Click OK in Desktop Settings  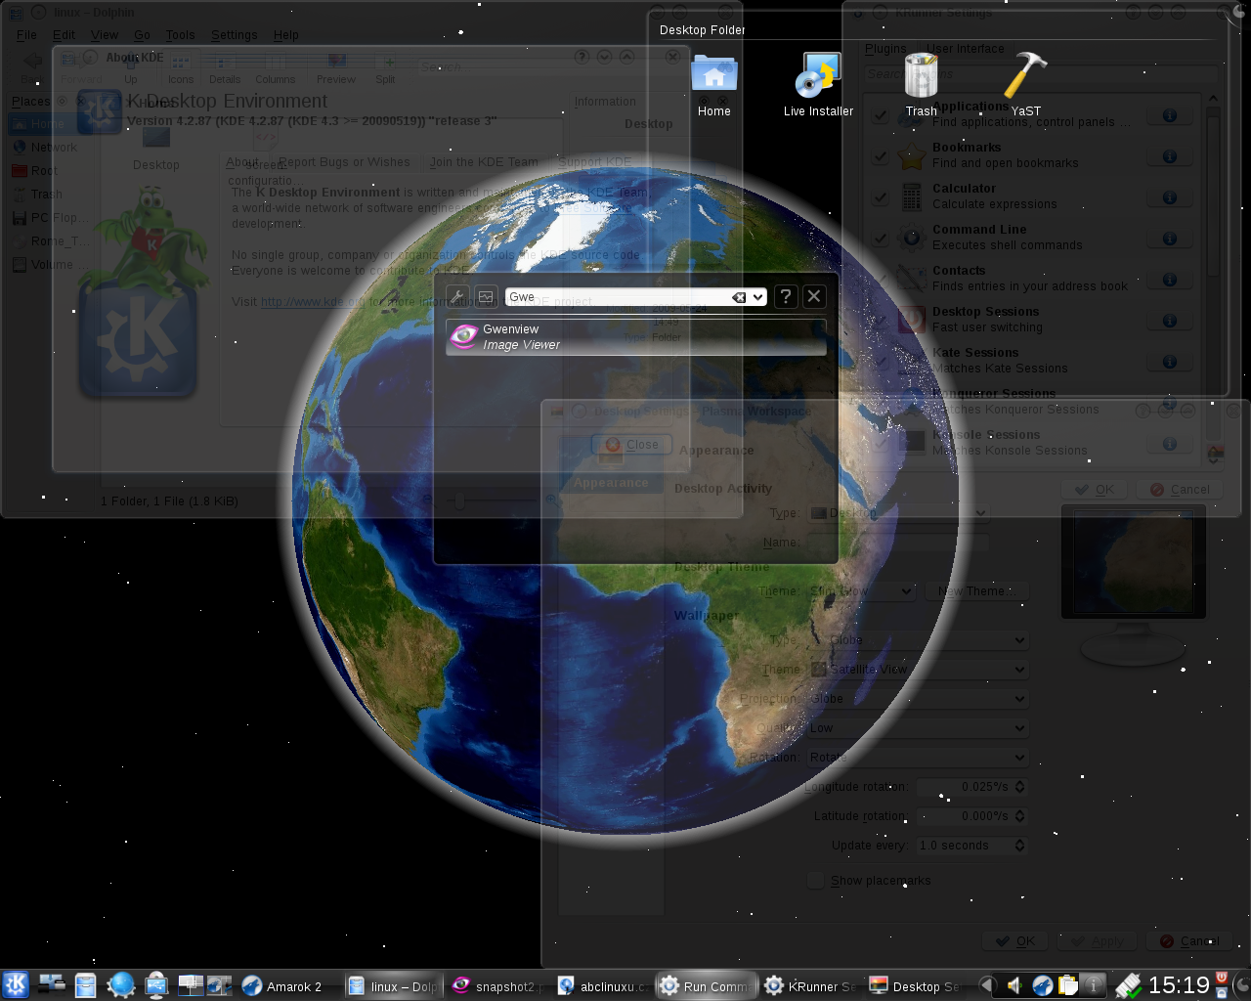click(1015, 941)
